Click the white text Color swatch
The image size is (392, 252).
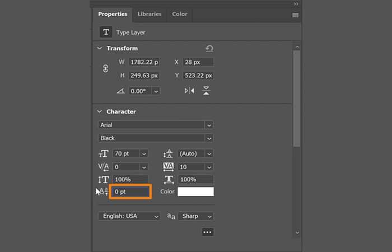click(196, 192)
